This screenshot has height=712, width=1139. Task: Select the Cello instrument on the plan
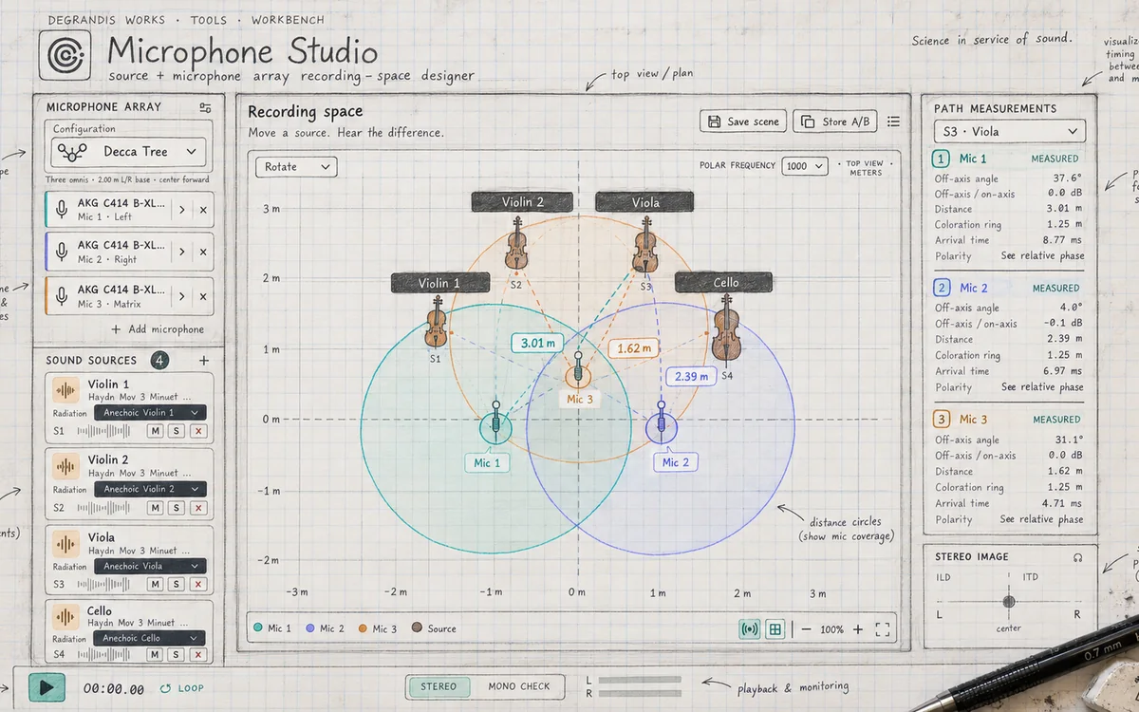tap(726, 328)
